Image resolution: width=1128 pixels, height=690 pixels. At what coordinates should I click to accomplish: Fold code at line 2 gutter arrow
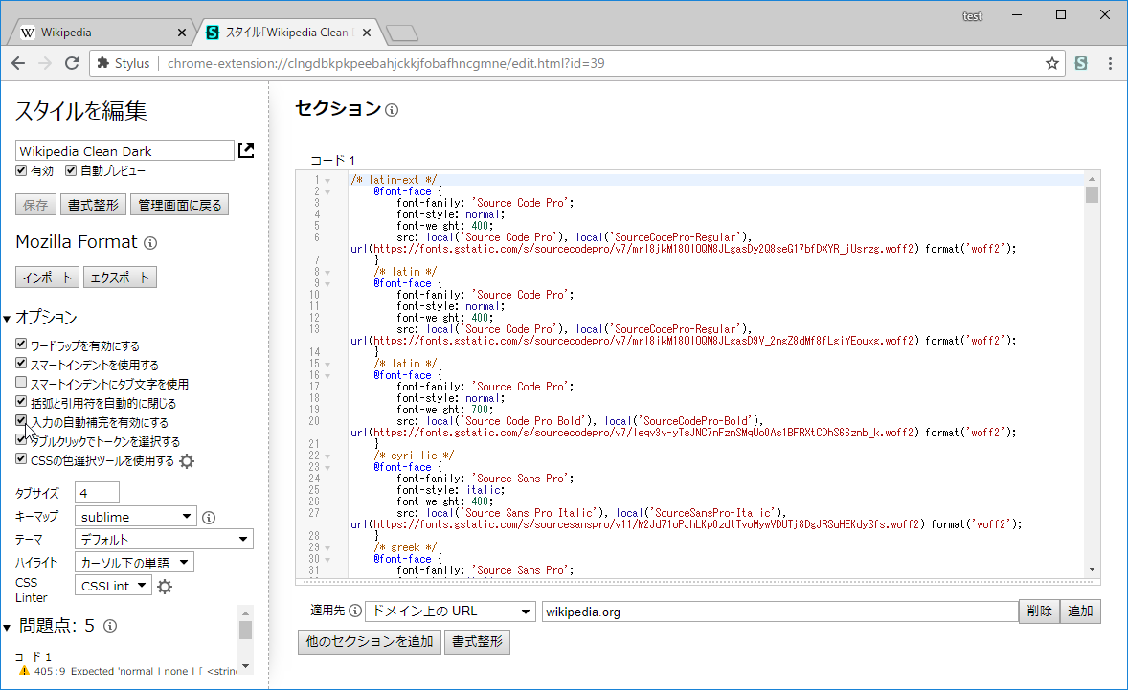tap(328, 192)
